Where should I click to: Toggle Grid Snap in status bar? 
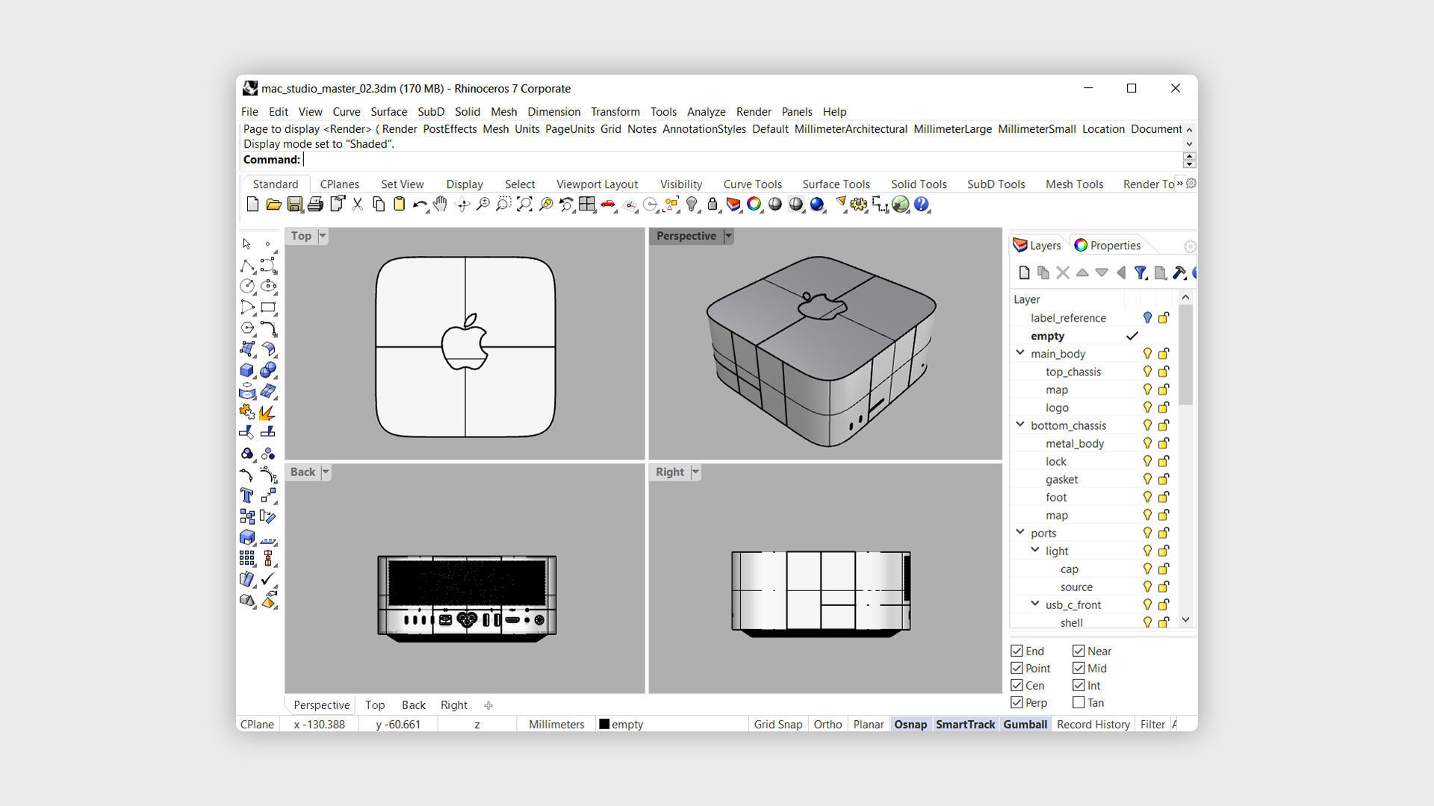coord(777,725)
